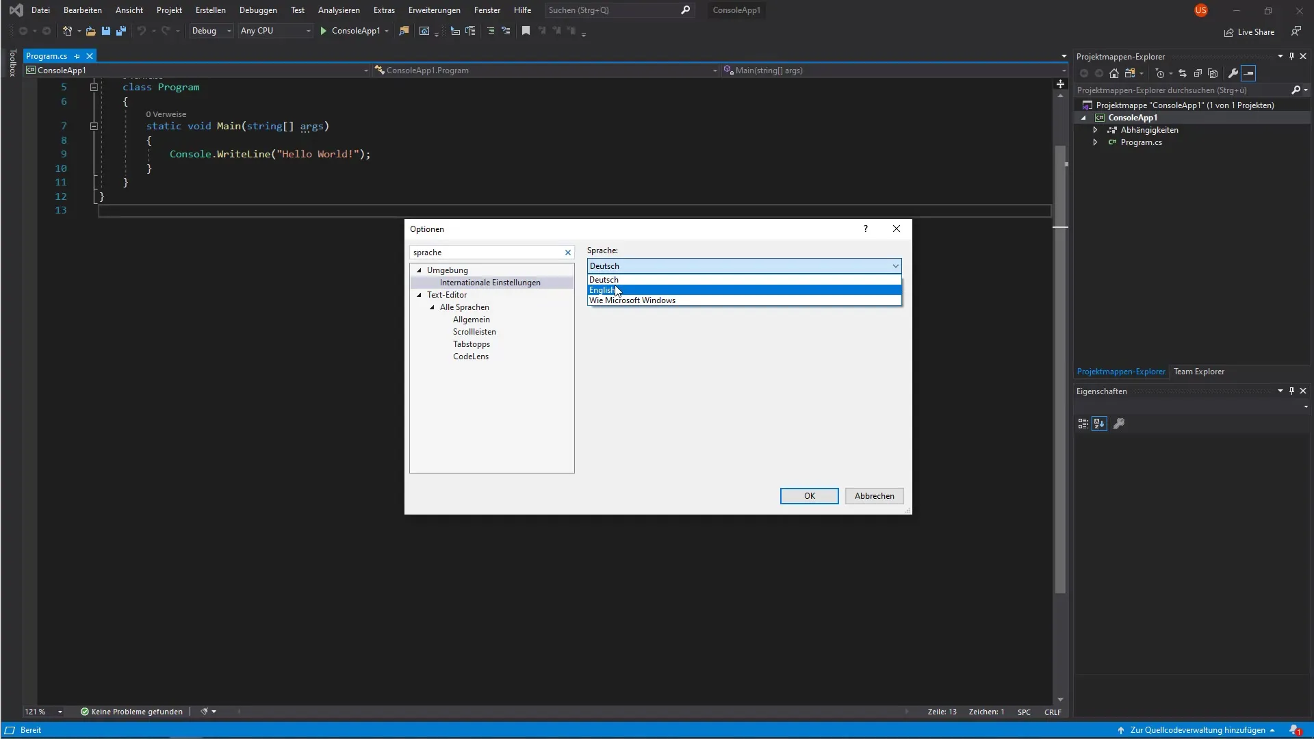Viewport: 1314px width, 739px height.
Task: Click the editor vertical scrollbar thumb
Action: [1060, 369]
